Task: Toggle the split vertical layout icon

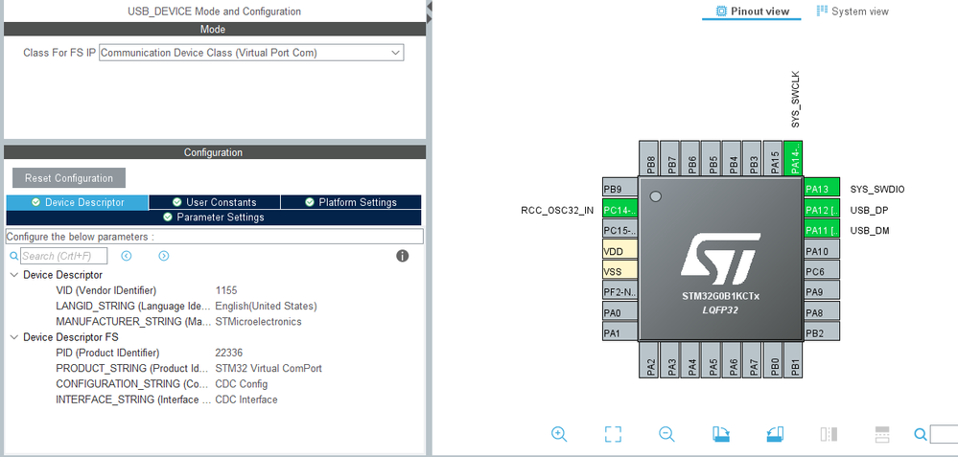Action: 882,434
